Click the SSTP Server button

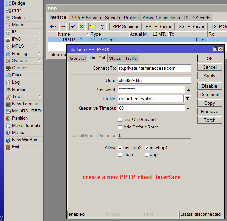[192, 26]
